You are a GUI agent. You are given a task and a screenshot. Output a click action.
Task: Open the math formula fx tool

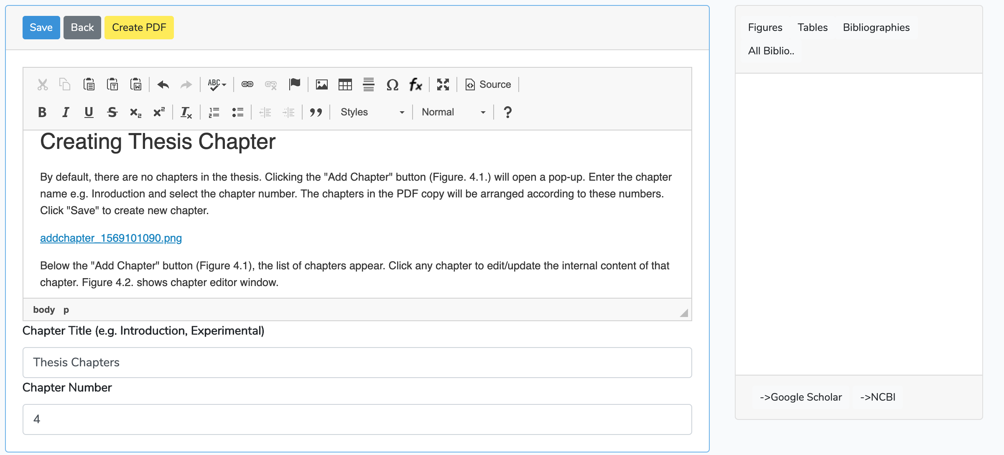pos(415,84)
